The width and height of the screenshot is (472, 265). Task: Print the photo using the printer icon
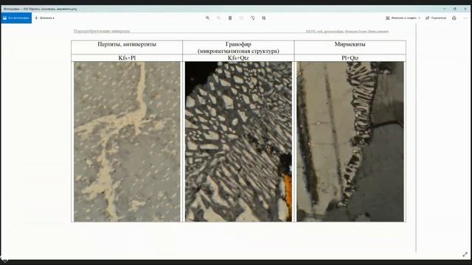tap(454, 18)
